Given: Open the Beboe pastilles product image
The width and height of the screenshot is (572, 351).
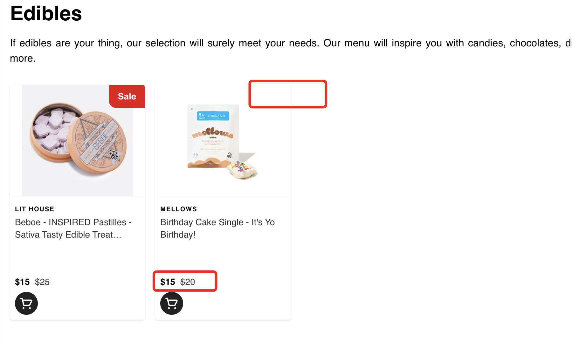Looking at the screenshot, I should coord(77,140).
